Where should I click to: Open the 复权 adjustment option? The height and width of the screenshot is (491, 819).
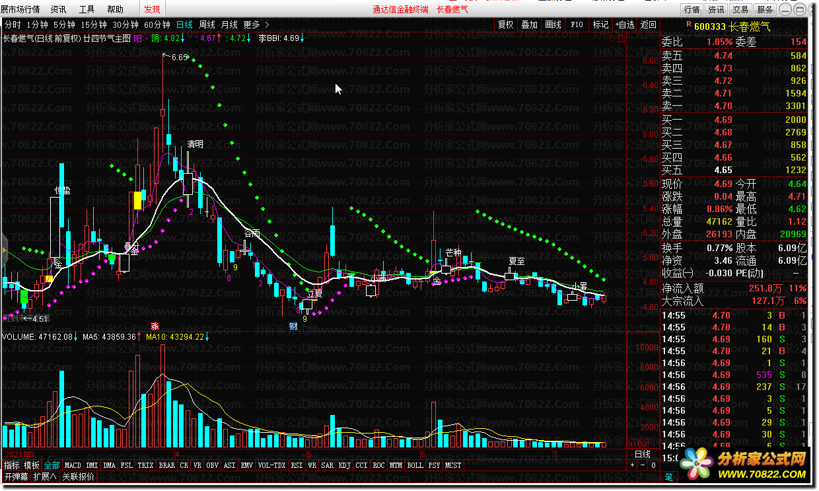[506, 24]
